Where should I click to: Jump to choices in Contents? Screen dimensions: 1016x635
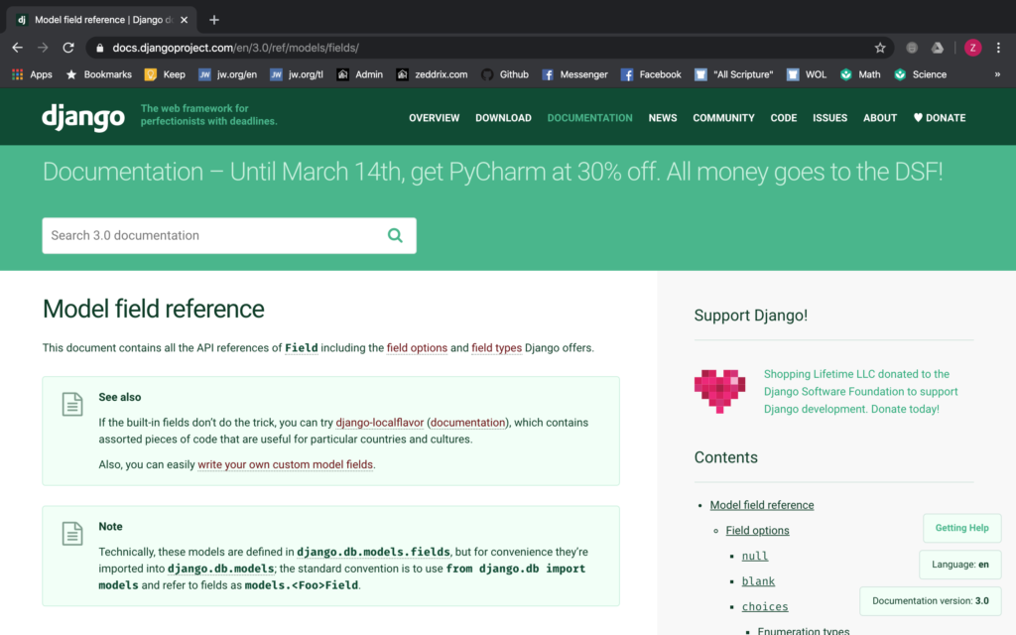click(x=765, y=606)
